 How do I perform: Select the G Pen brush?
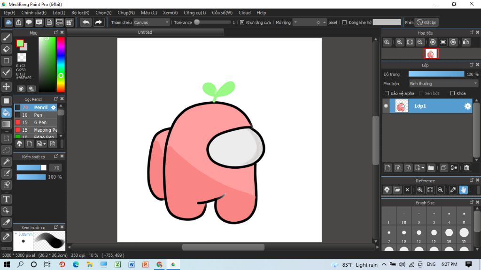tap(36, 122)
